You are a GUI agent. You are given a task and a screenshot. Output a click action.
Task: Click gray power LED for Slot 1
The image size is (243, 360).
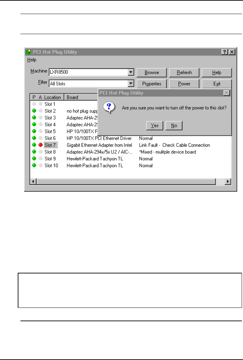(34, 104)
